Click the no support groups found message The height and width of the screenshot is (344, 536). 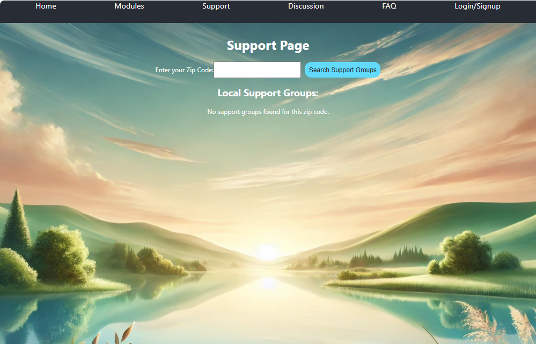pyautogui.click(x=268, y=111)
